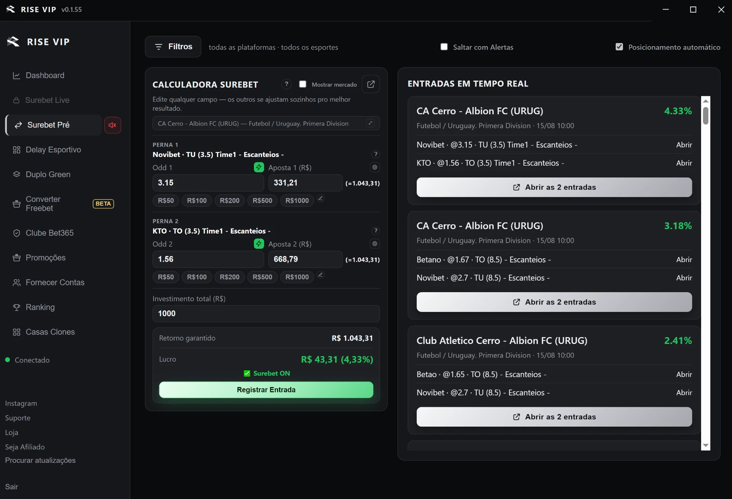Click the Aposta 2 field showing 668,79
This screenshot has height=499, width=732.
tap(305, 259)
